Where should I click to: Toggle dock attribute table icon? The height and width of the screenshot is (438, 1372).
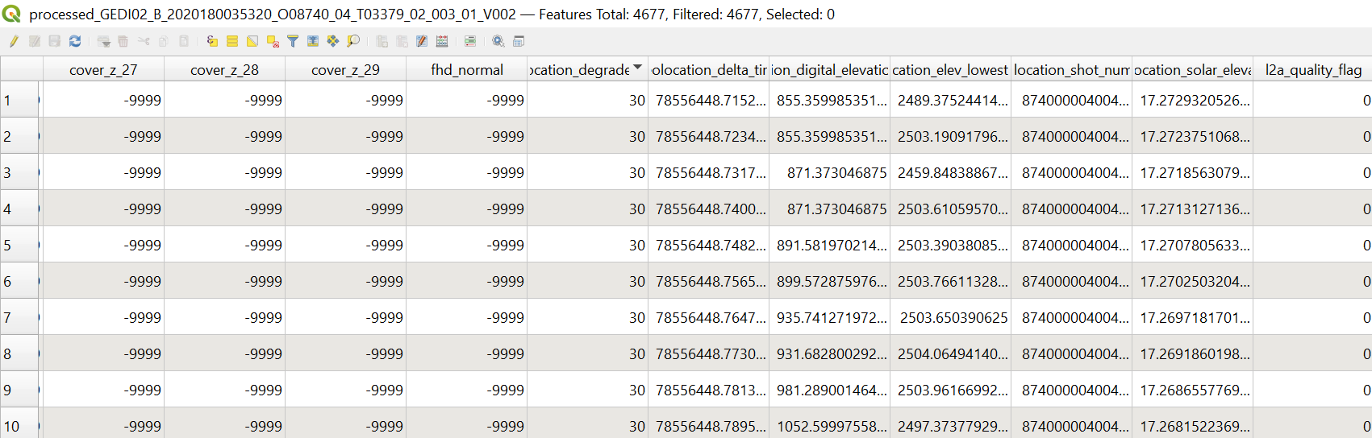coord(519,41)
